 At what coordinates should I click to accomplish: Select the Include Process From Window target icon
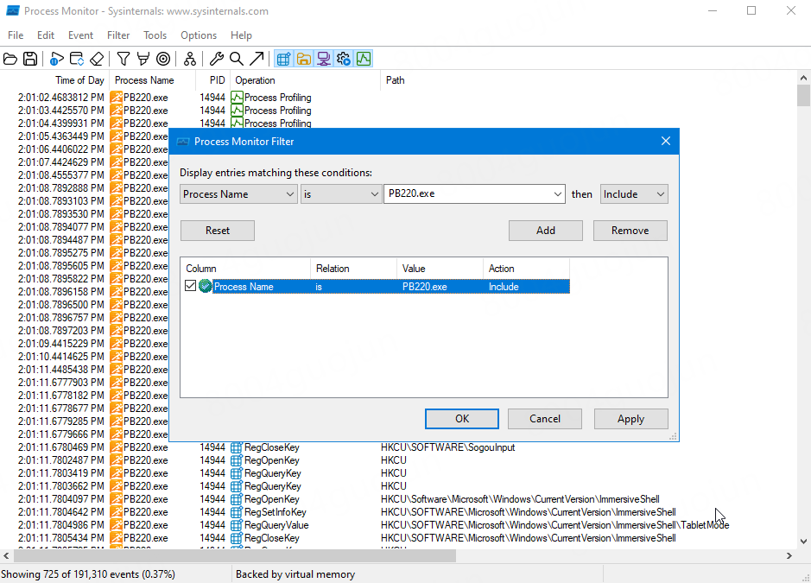pyautogui.click(x=163, y=59)
